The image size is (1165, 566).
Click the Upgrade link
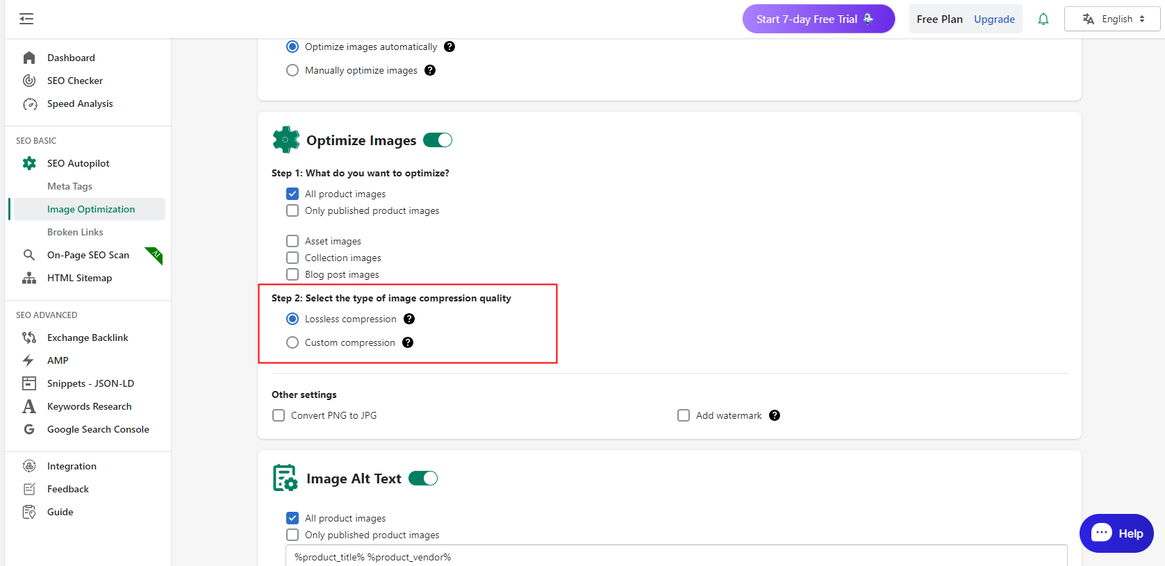pyautogui.click(x=994, y=19)
